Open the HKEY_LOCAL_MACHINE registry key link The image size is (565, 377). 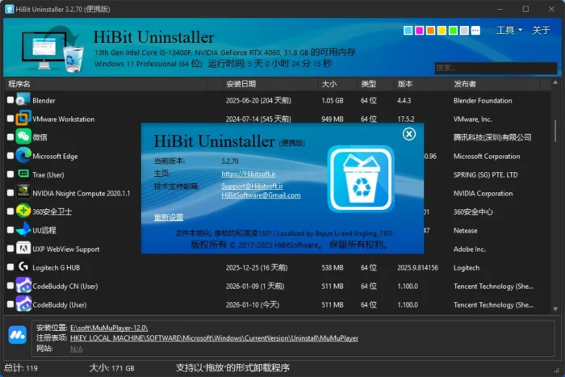click(214, 338)
